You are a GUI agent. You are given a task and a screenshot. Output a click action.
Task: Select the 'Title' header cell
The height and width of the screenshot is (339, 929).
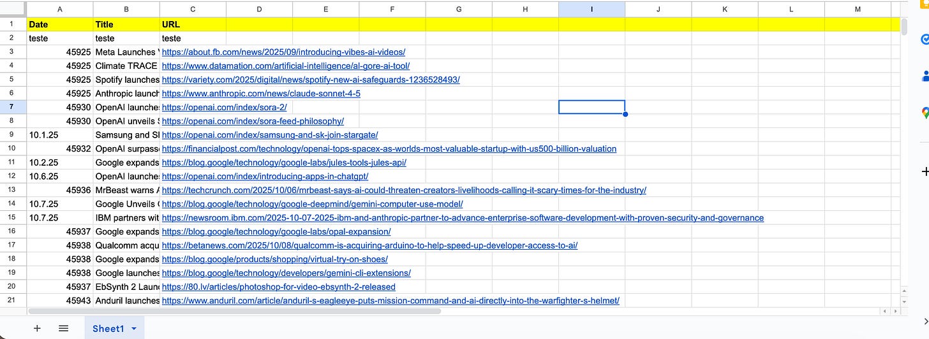[x=126, y=24]
